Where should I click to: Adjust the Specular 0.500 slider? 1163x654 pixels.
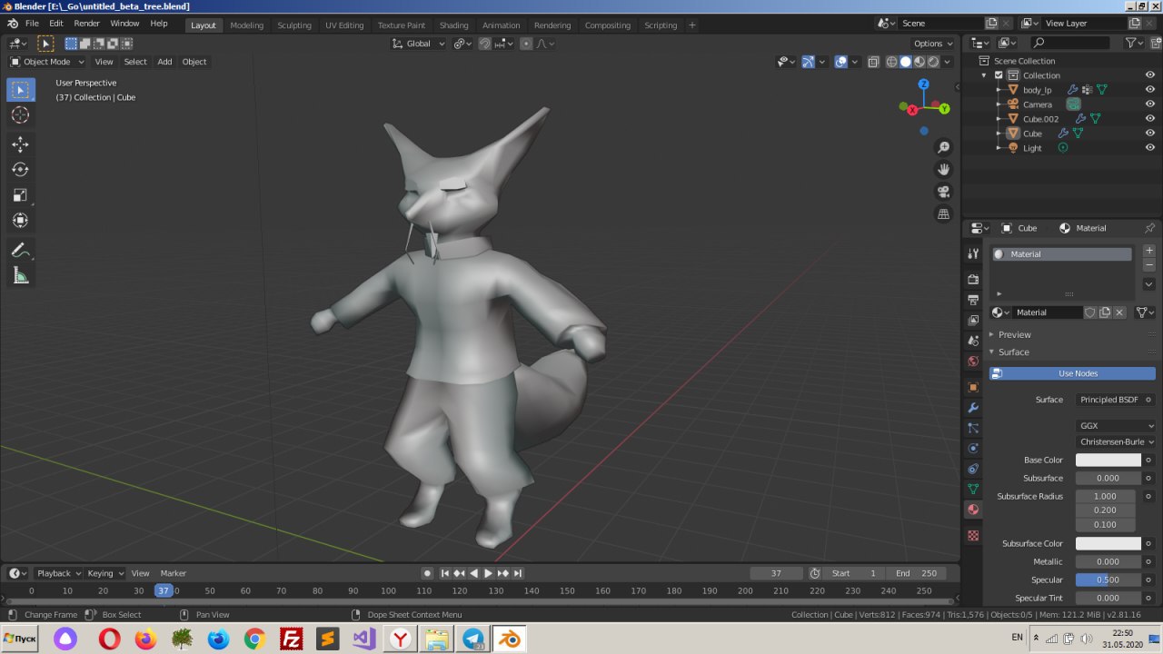click(1108, 580)
